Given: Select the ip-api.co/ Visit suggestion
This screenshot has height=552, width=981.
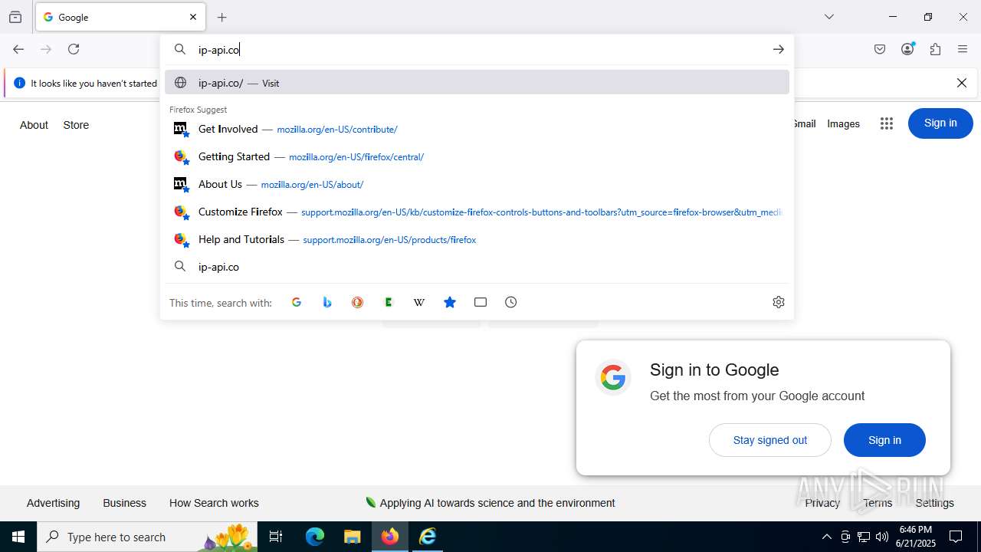Looking at the screenshot, I should pos(477,83).
